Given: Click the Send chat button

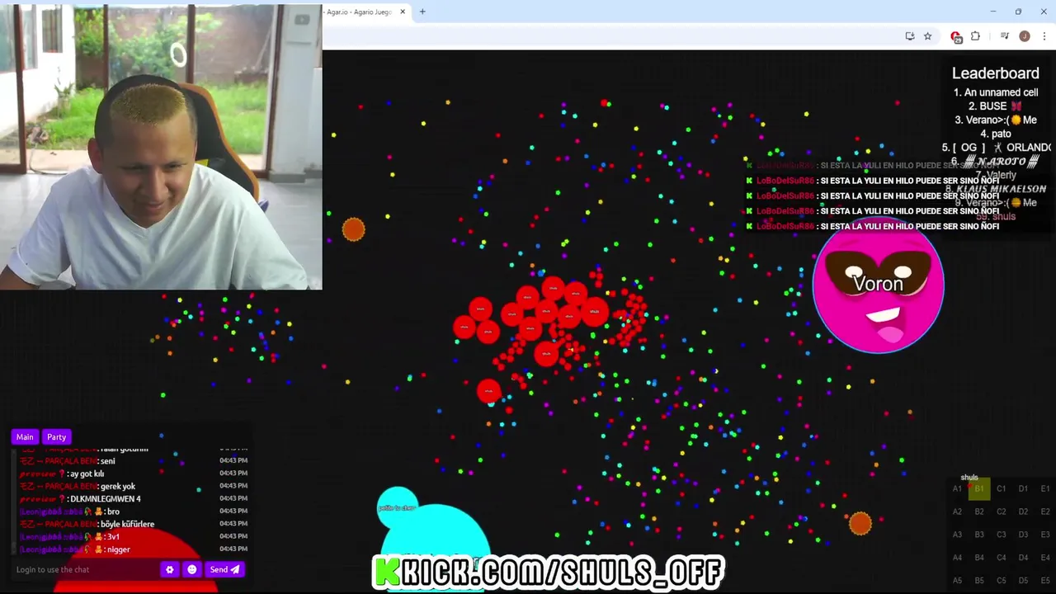Looking at the screenshot, I should point(224,569).
